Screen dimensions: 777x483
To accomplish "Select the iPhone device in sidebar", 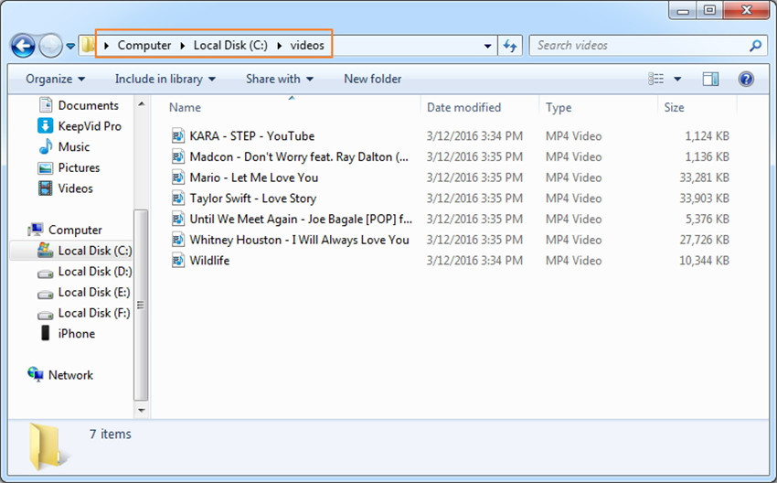I will coord(76,334).
